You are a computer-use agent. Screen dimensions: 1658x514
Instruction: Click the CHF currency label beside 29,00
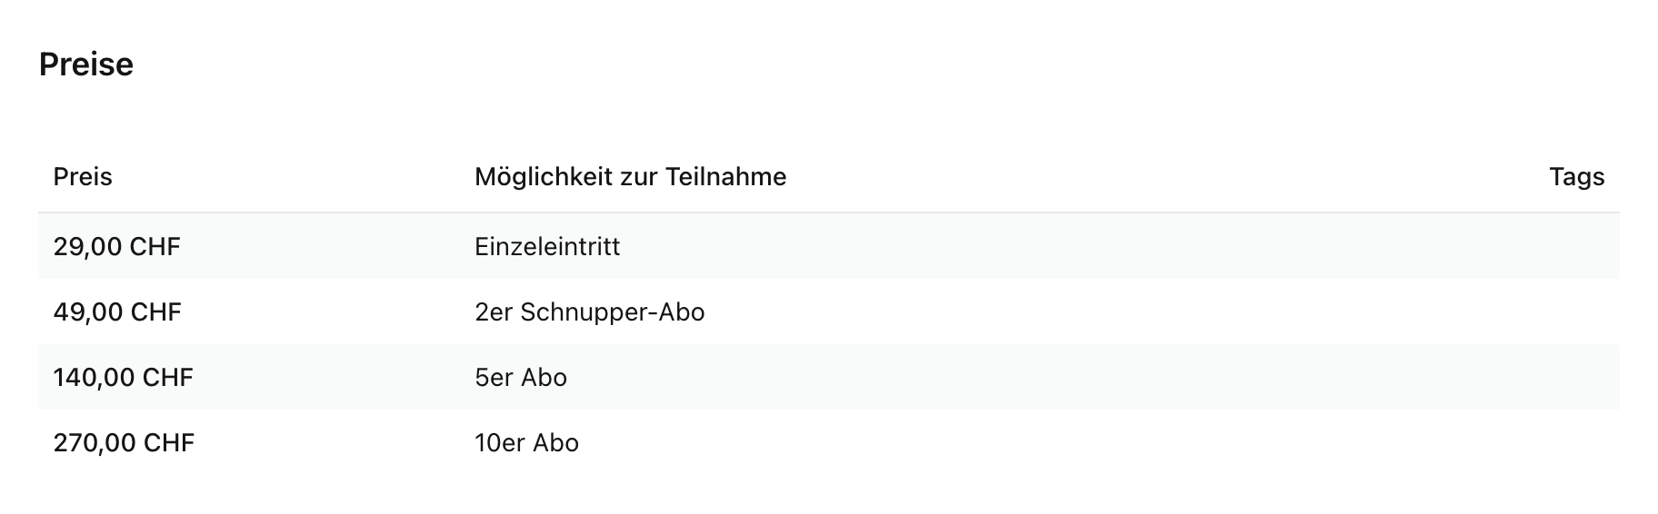coord(155,246)
